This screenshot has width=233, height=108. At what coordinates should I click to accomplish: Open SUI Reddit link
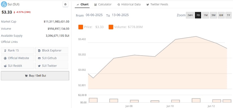(x=18, y=66)
